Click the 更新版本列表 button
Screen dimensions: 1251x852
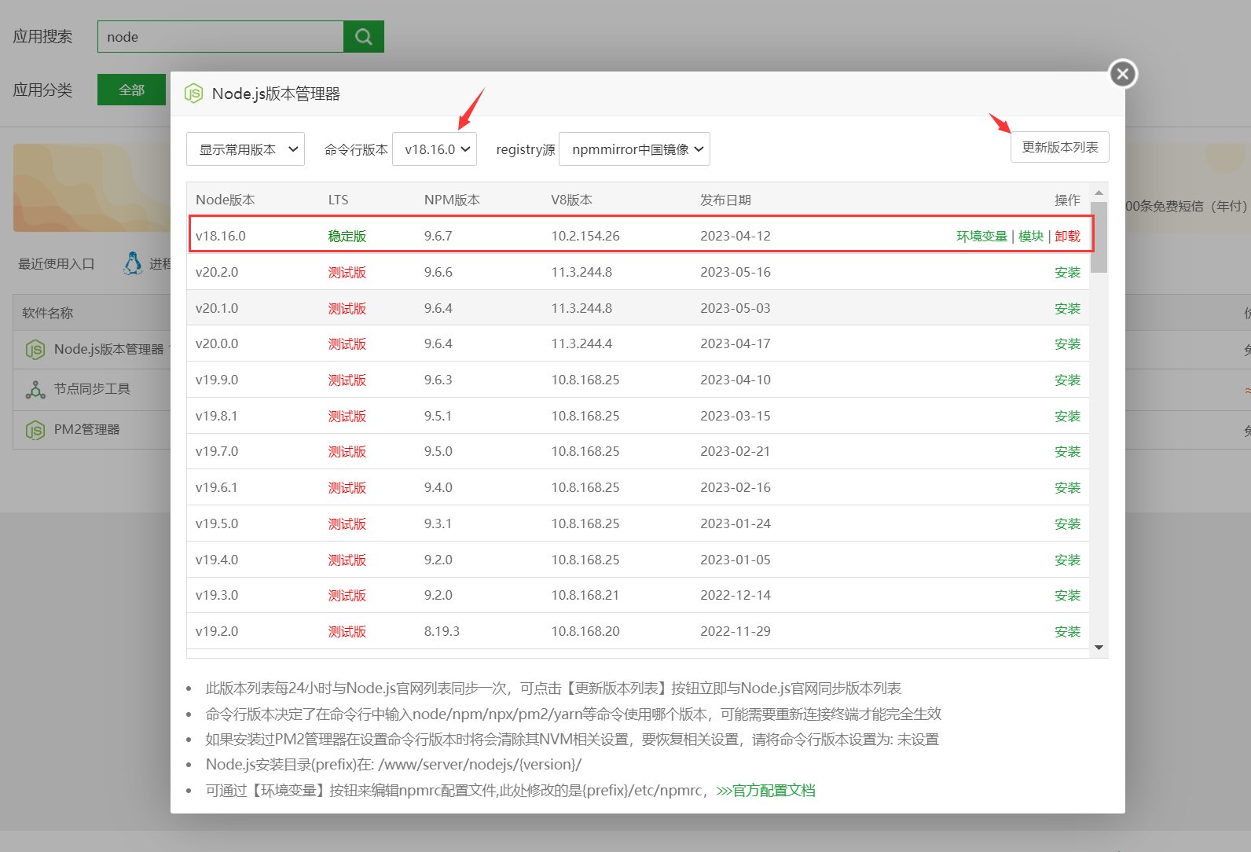click(1059, 147)
